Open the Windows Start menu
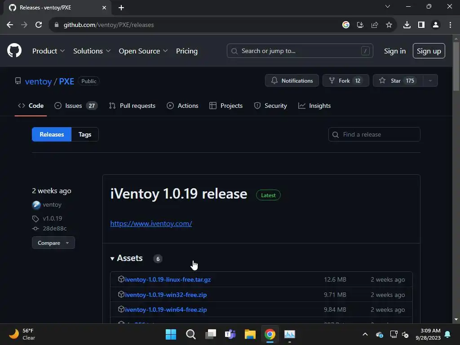460x345 pixels. 171,334
